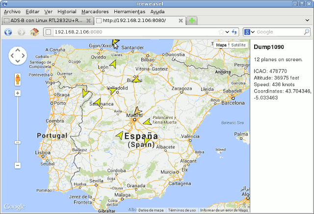Screen dimensions: 314x214
Task: Open the Archivo menu
Action: tap(12, 12)
